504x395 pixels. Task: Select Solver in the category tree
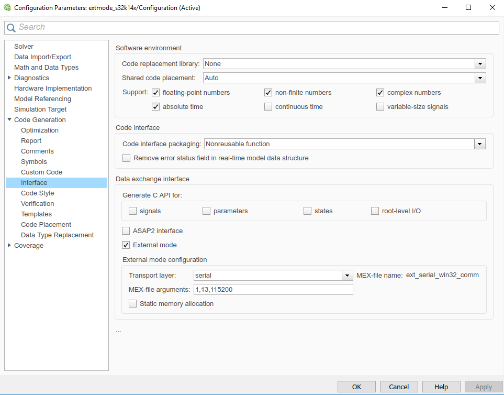pos(24,46)
